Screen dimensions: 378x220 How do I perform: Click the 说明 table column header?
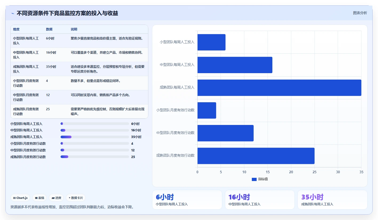(x=74, y=29)
